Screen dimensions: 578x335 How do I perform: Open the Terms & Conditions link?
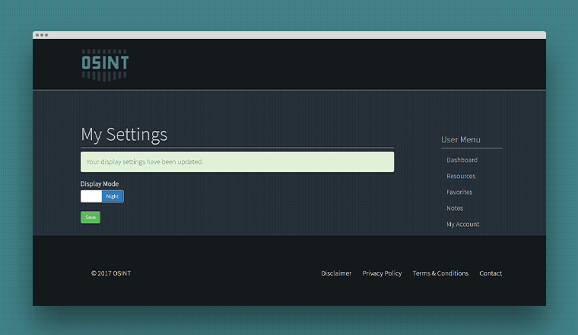point(440,273)
